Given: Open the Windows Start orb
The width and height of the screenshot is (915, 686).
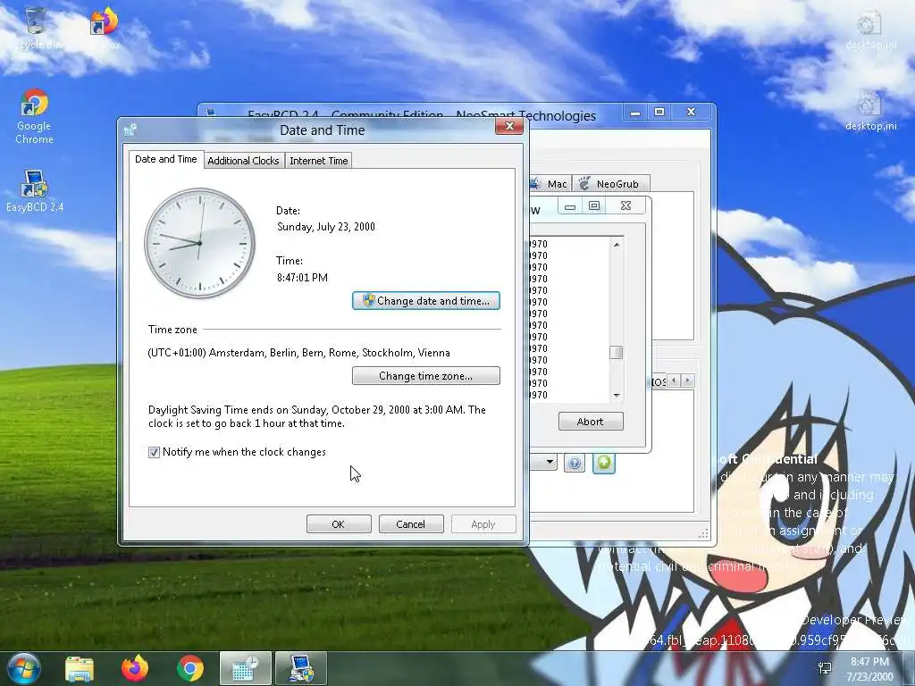Looking at the screenshot, I should tap(24, 668).
